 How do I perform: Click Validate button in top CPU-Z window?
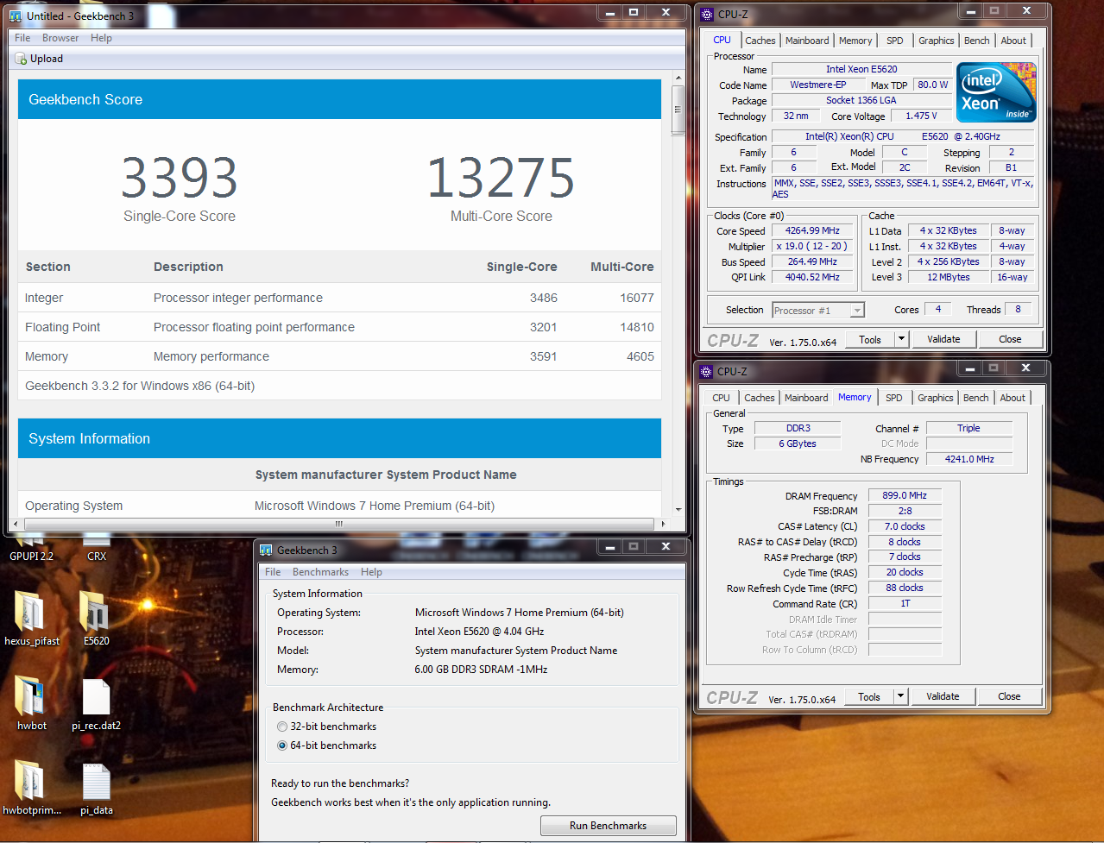[x=943, y=339]
